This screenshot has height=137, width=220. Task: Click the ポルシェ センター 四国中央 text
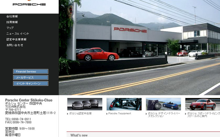point(24,103)
